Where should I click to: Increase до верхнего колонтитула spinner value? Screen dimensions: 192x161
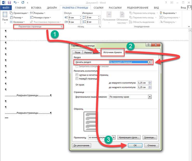click(150, 82)
